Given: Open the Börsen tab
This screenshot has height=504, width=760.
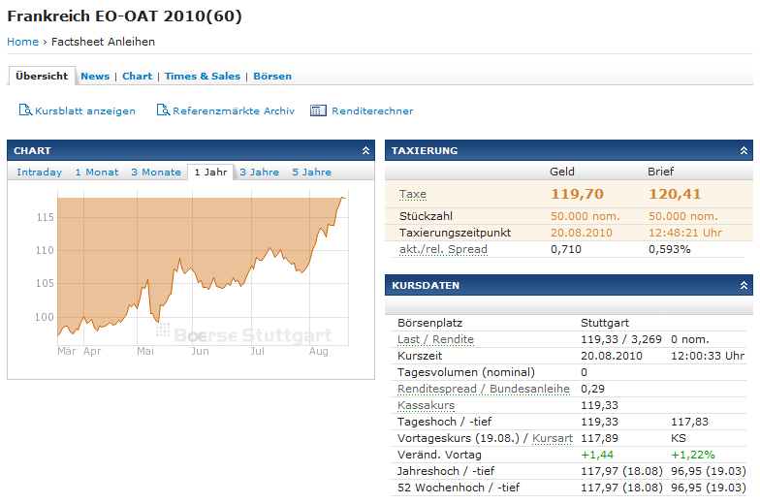Looking at the screenshot, I should coord(272,76).
